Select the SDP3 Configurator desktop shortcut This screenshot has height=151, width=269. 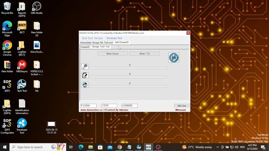pos(7,126)
